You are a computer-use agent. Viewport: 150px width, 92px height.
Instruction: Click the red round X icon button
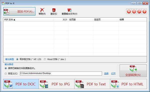(129, 11)
